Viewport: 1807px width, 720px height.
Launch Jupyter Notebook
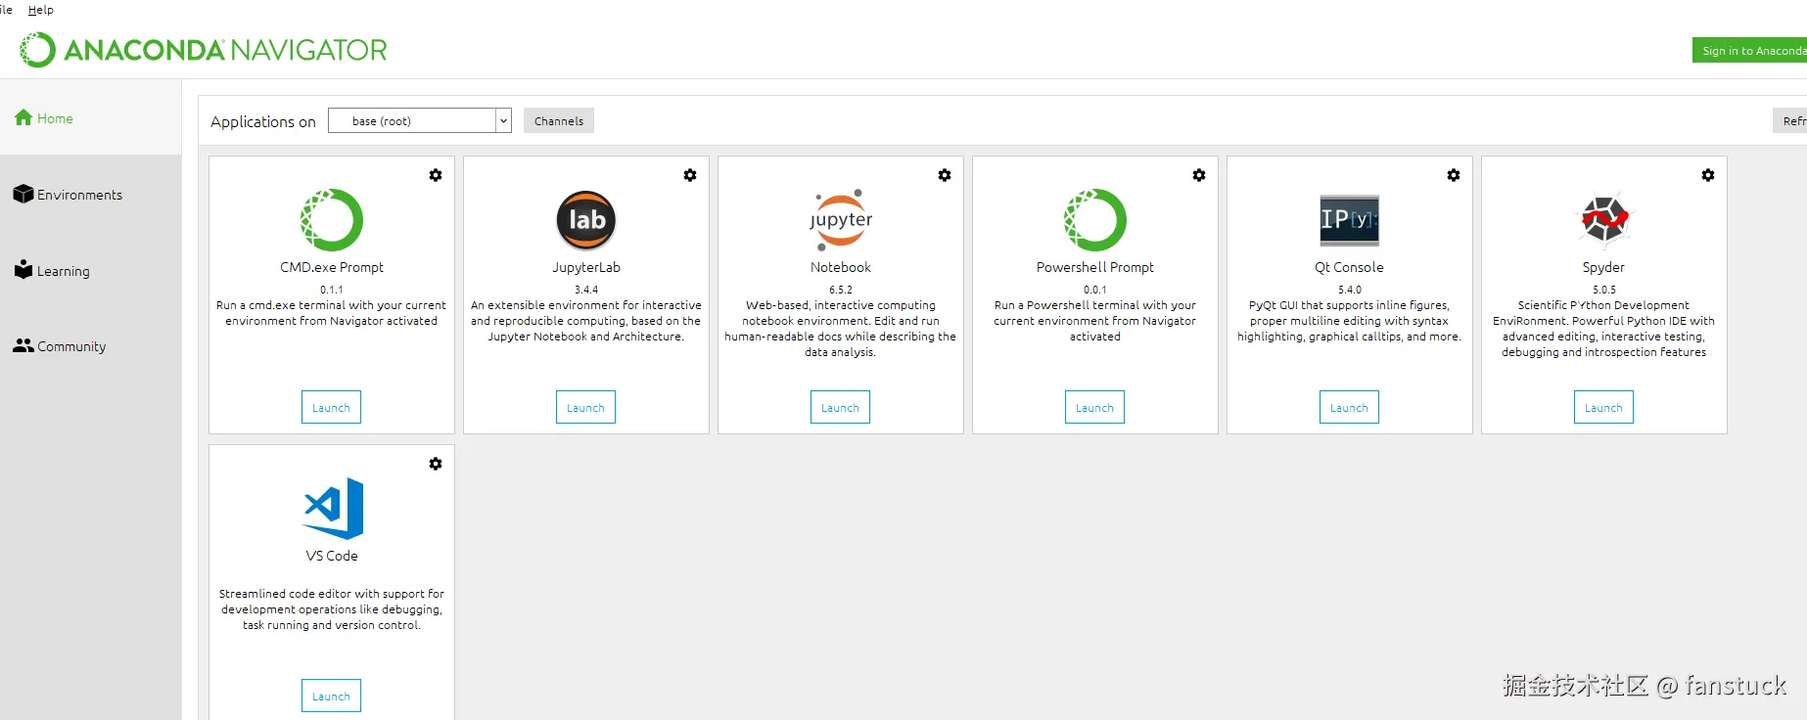[840, 407]
